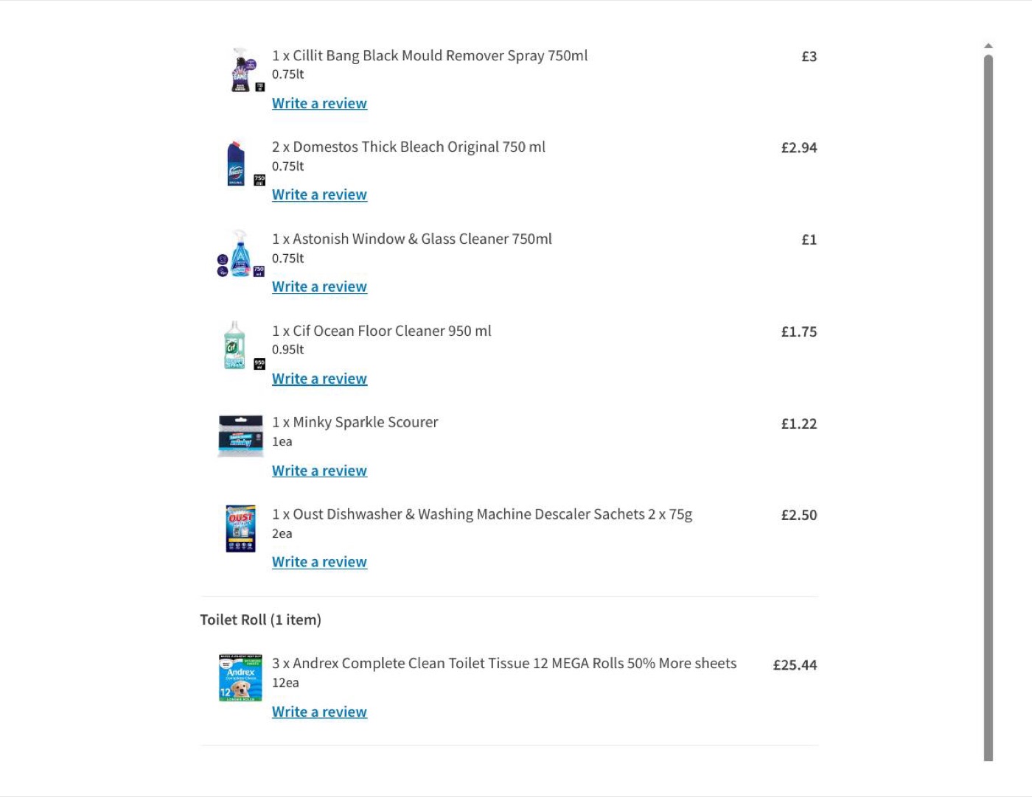The image size is (1032, 797).
Task: Click the Oust Descaler Sachets product image
Action: (241, 529)
